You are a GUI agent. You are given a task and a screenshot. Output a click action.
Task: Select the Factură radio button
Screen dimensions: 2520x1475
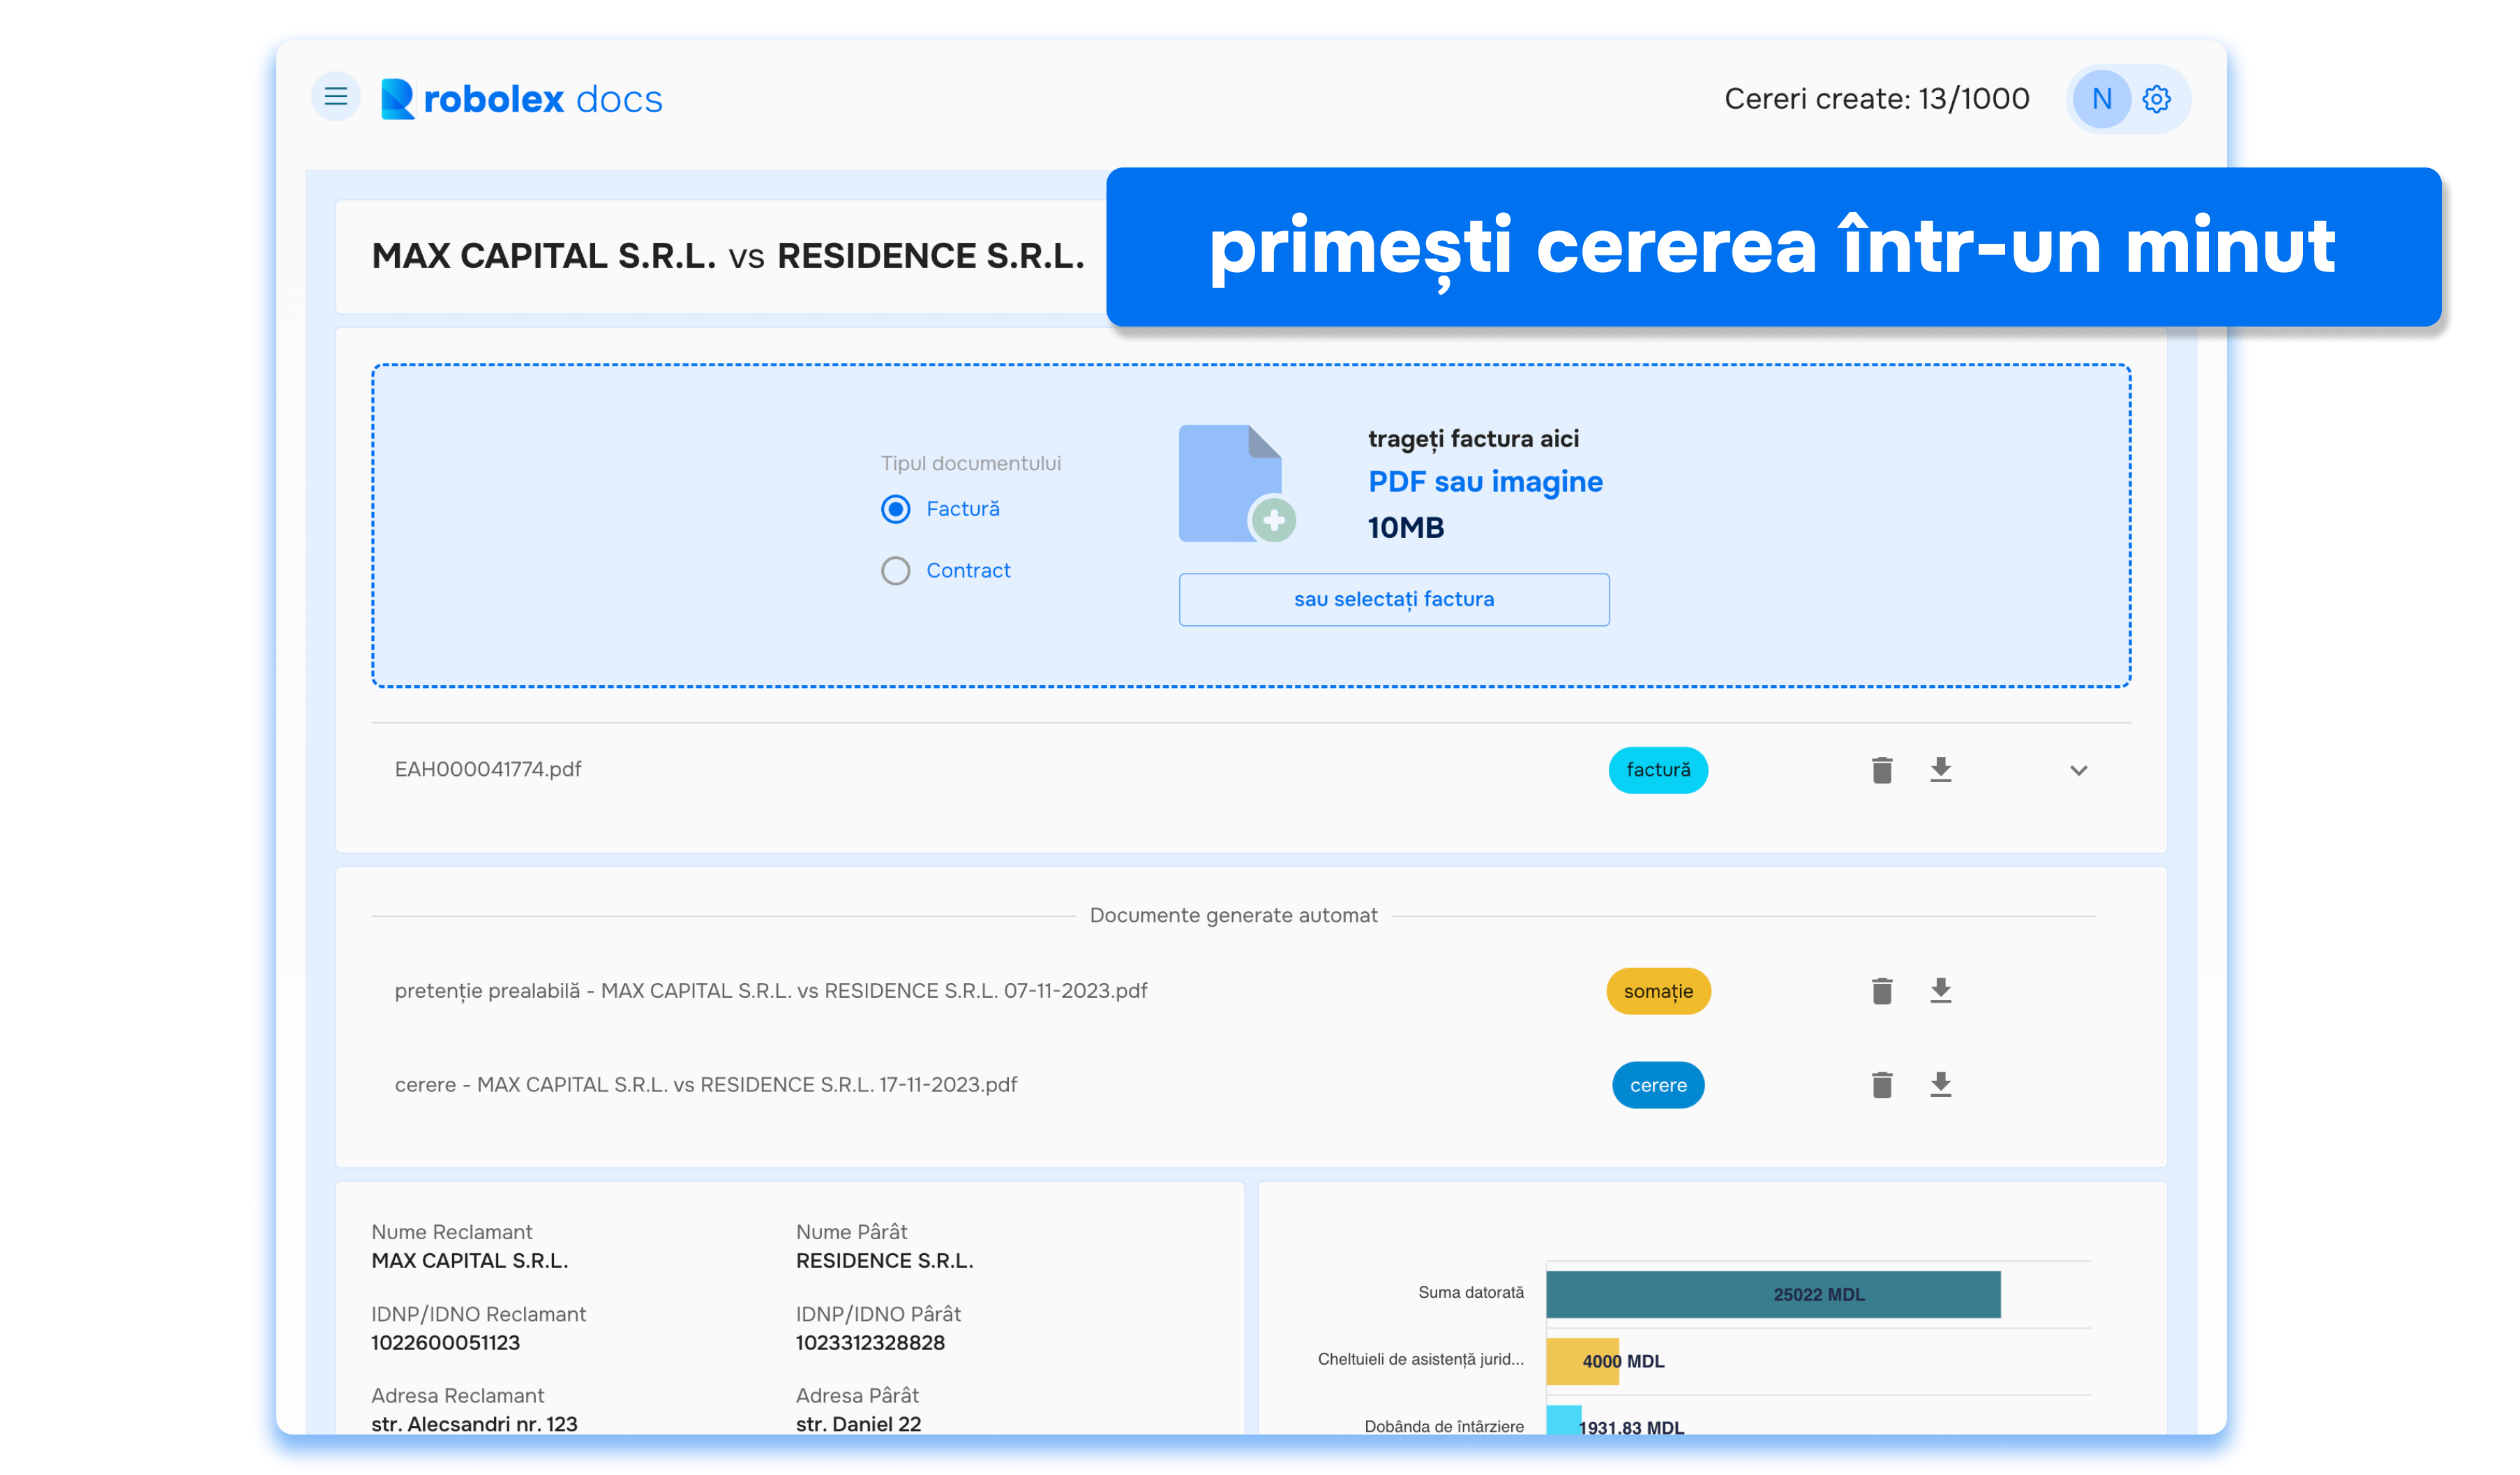pos(896,509)
